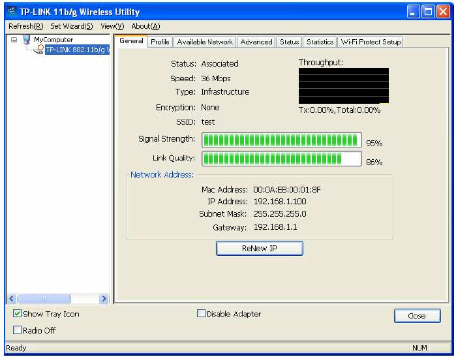
Task: Click the Gateway value 192.168.1.1
Action: pyautogui.click(x=275, y=227)
